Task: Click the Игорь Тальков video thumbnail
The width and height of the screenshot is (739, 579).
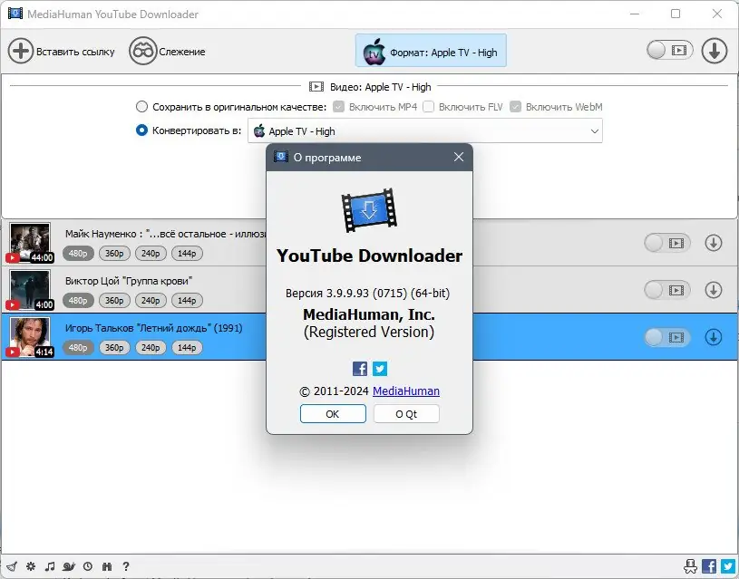Action: click(x=30, y=336)
